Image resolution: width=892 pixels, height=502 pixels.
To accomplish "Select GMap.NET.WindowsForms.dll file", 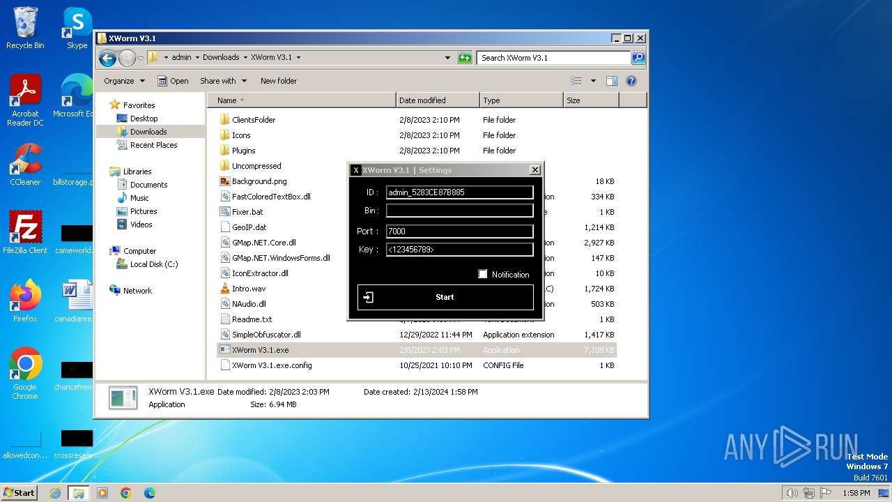I will (x=281, y=258).
